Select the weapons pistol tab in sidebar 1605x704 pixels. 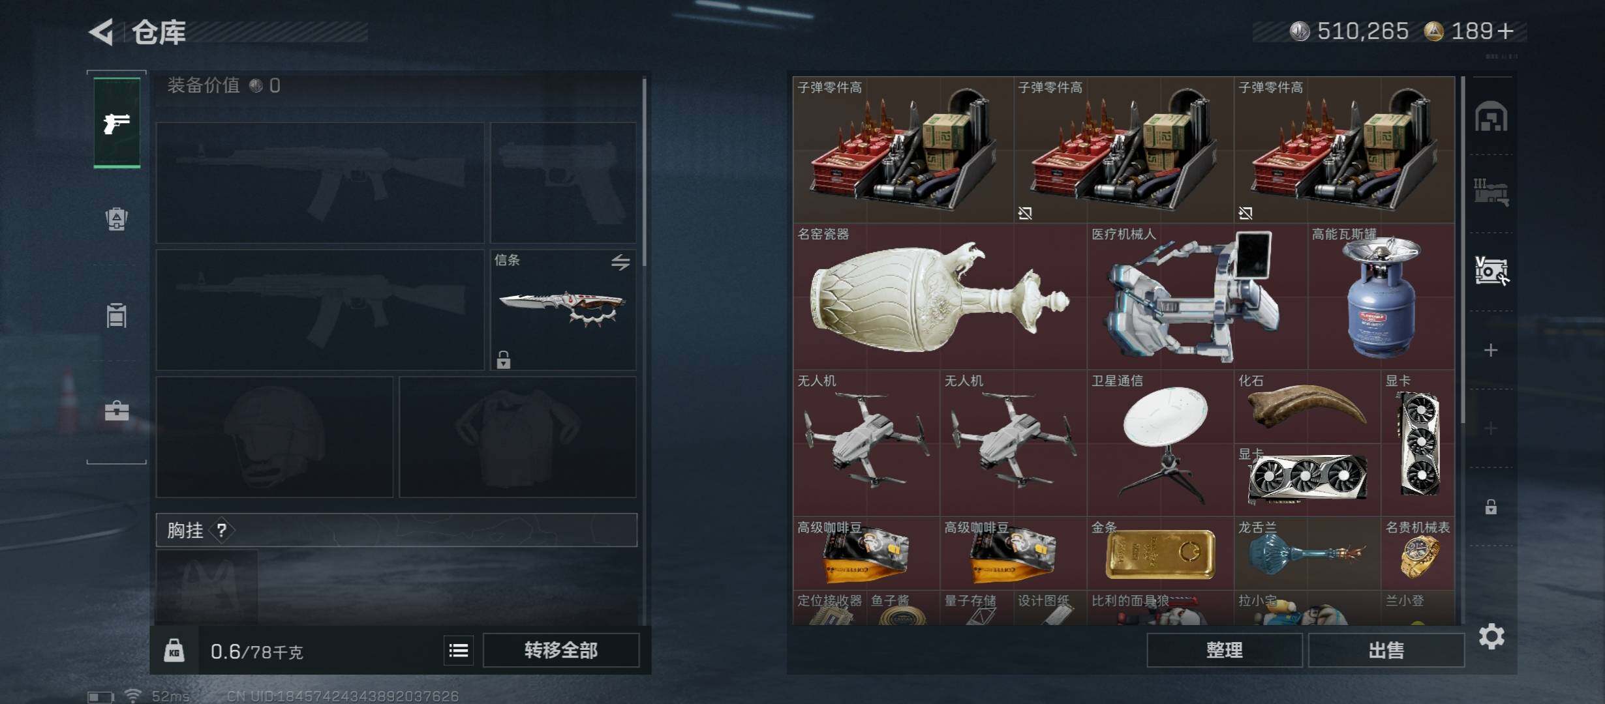[117, 123]
